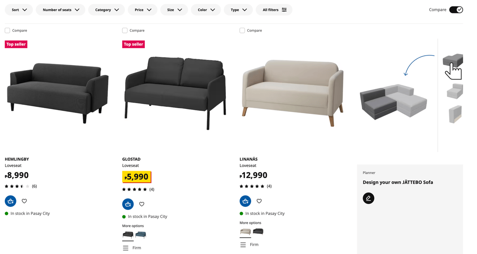Save LINANÄS loveseat to favorites

point(259,201)
